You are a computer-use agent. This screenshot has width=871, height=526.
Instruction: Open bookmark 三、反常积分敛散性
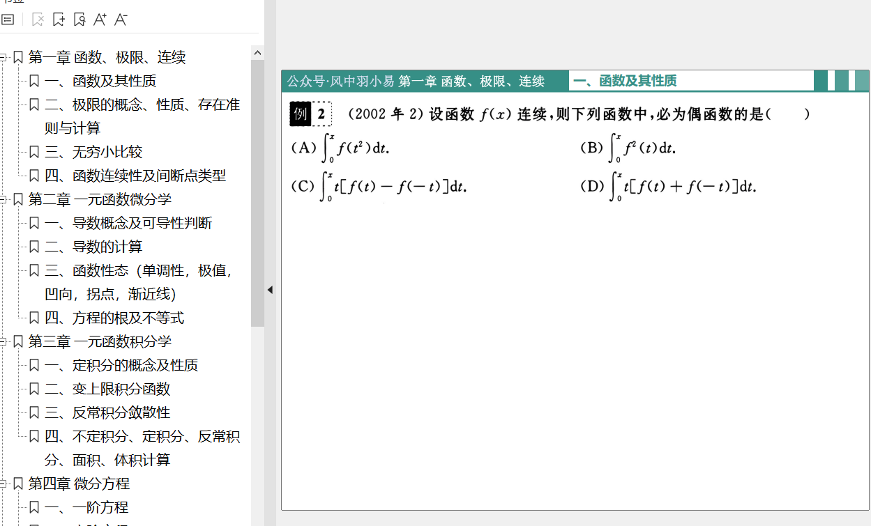click(107, 413)
